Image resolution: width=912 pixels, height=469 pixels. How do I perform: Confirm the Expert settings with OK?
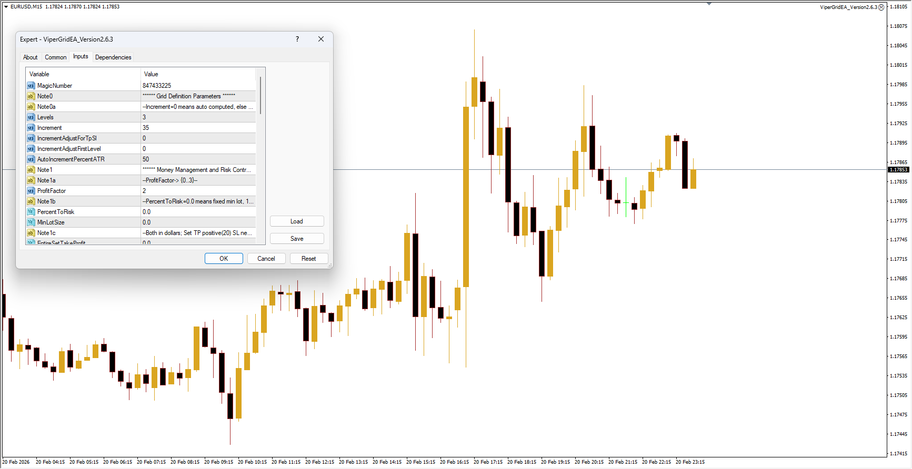point(224,259)
